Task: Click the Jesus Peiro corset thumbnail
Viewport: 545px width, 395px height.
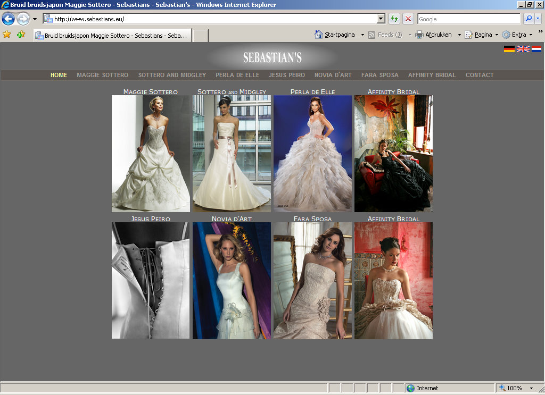Action: 151,281
